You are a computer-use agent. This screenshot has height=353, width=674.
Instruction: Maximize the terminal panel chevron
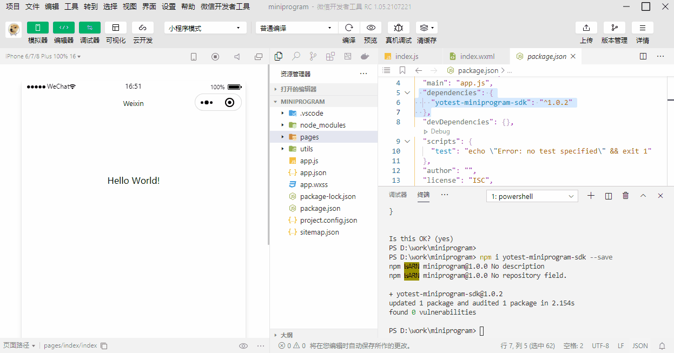pyautogui.click(x=643, y=196)
